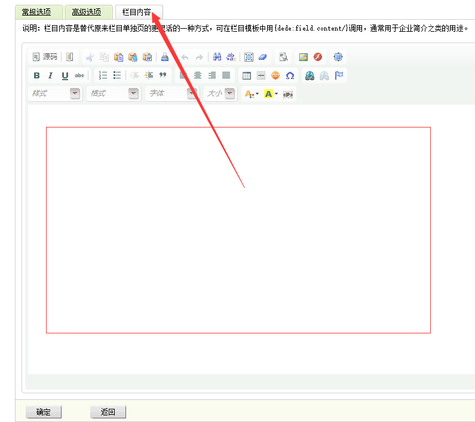Click the 返回 back button
The image size is (475, 422).
[x=108, y=412]
